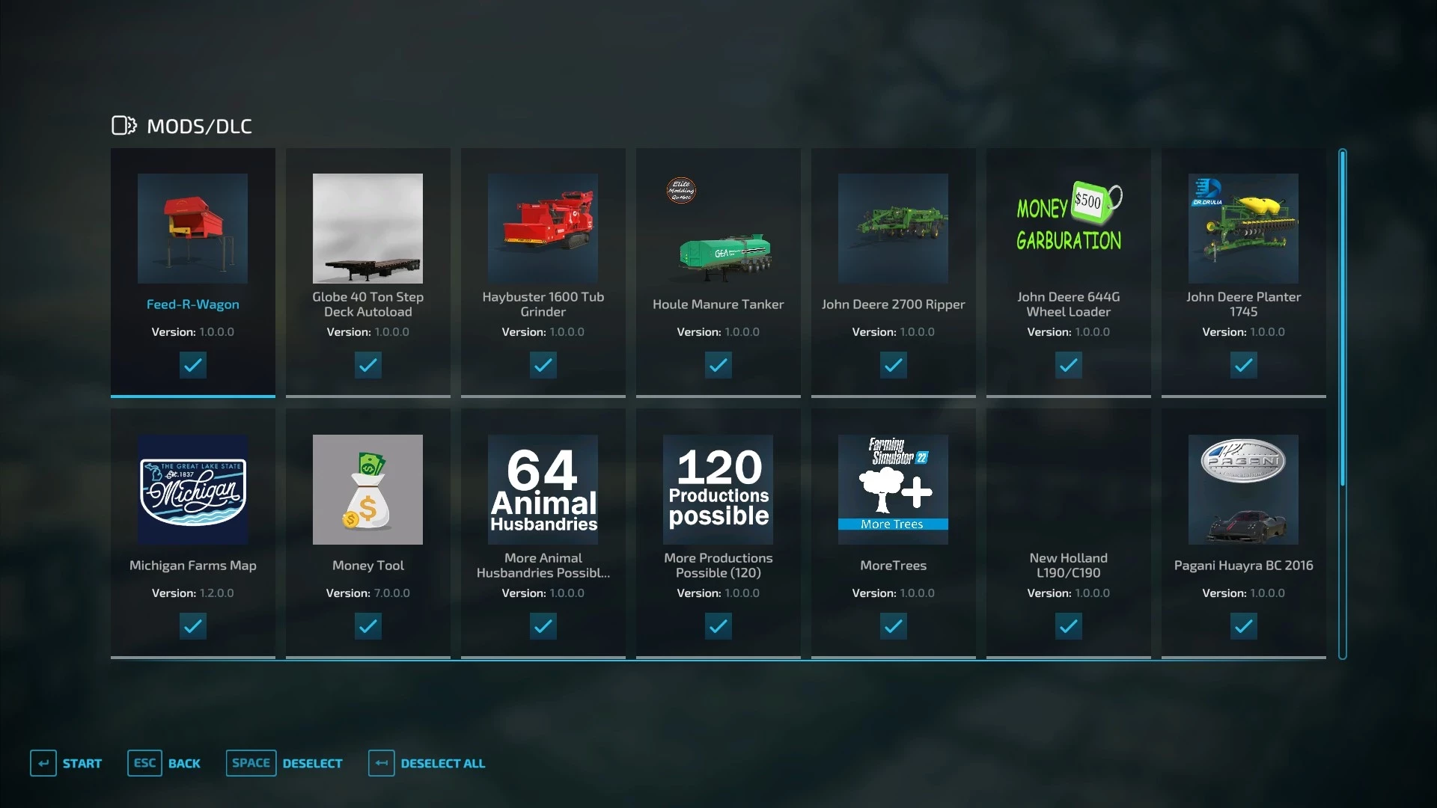Uncheck the Feed-R-Wagon mod checkbox
This screenshot has width=1437, height=808.
[192, 365]
